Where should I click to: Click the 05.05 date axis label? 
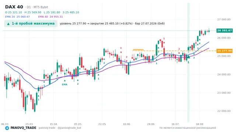(x=78, y=124)
